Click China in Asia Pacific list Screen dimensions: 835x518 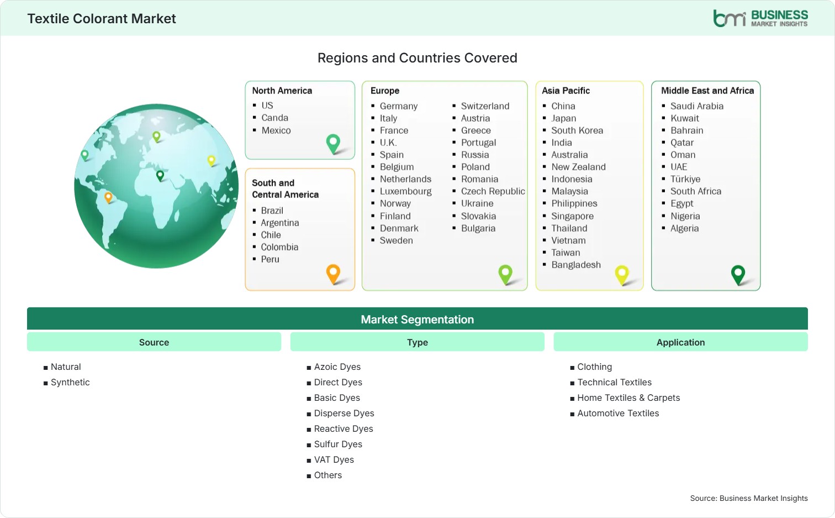pyautogui.click(x=563, y=106)
